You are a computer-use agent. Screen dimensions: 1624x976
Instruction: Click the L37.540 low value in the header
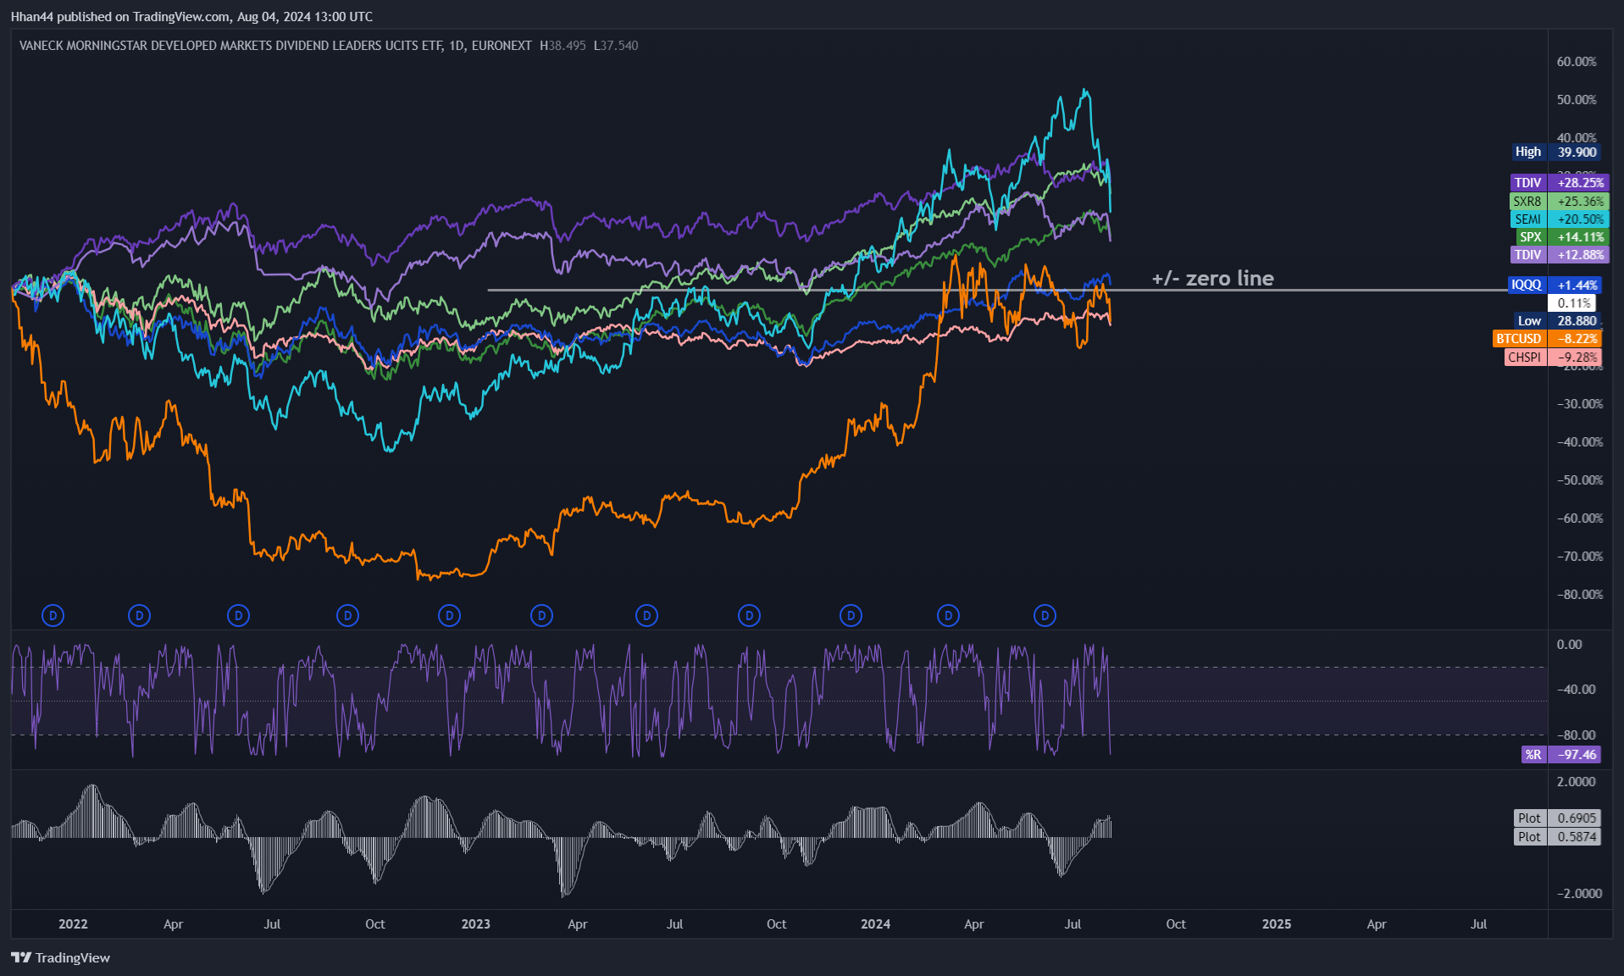(x=616, y=46)
